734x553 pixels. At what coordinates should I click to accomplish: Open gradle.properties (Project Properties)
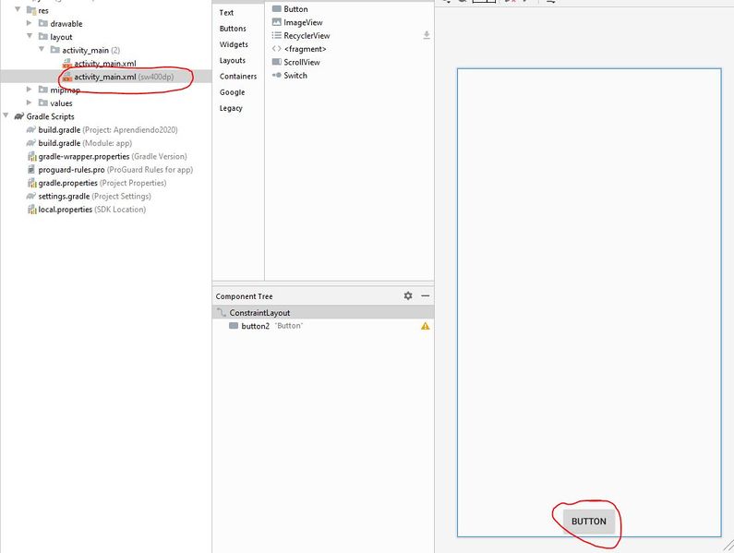[x=102, y=183]
